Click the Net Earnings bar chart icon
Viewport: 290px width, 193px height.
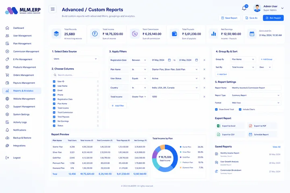coord(213,34)
